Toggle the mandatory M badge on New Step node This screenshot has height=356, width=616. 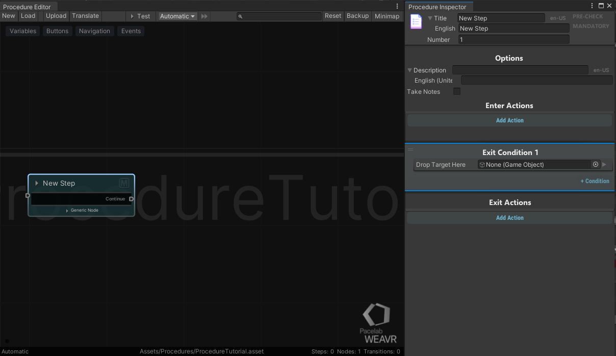(124, 183)
